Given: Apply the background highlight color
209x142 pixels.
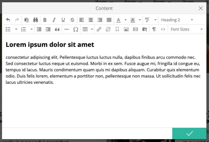Looking at the screenshot, I should coord(133,20).
